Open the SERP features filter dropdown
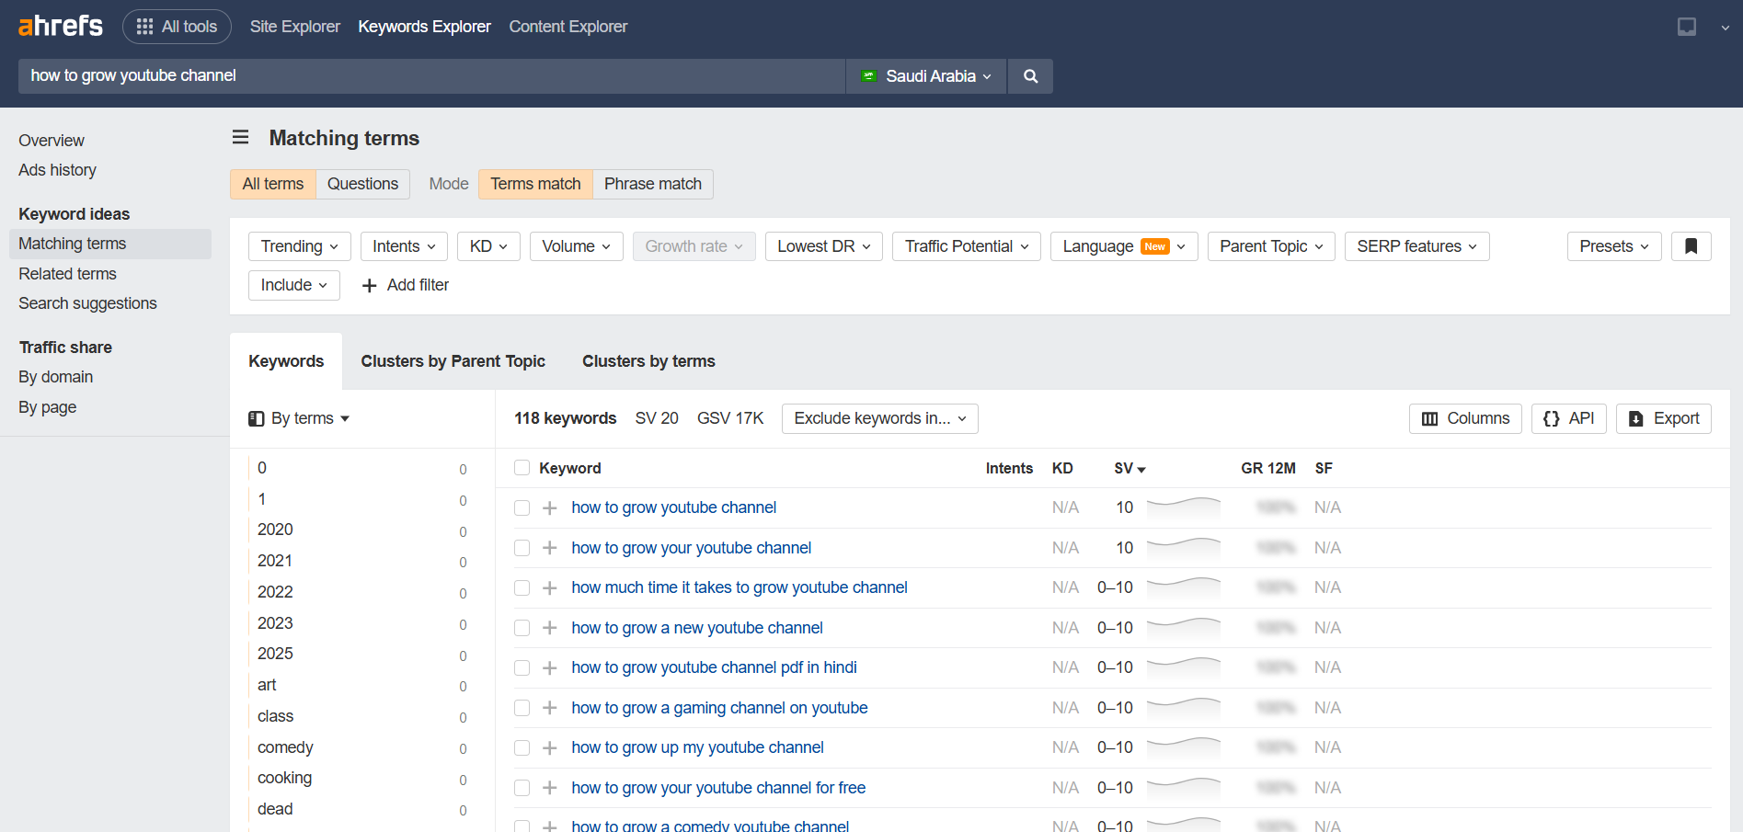This screenshot has width=1743, height=832. (1416, 246)
